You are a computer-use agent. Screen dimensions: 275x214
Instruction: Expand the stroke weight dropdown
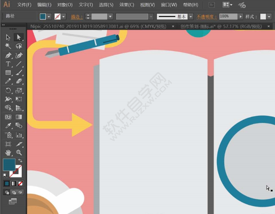(110, 17)
